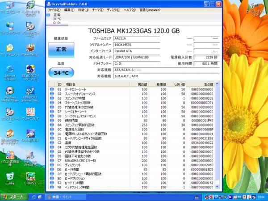The width and height of the screenshot is (268, 201).
Task: Click the taskbar clock showing 18:09
Action: [261, 197]
